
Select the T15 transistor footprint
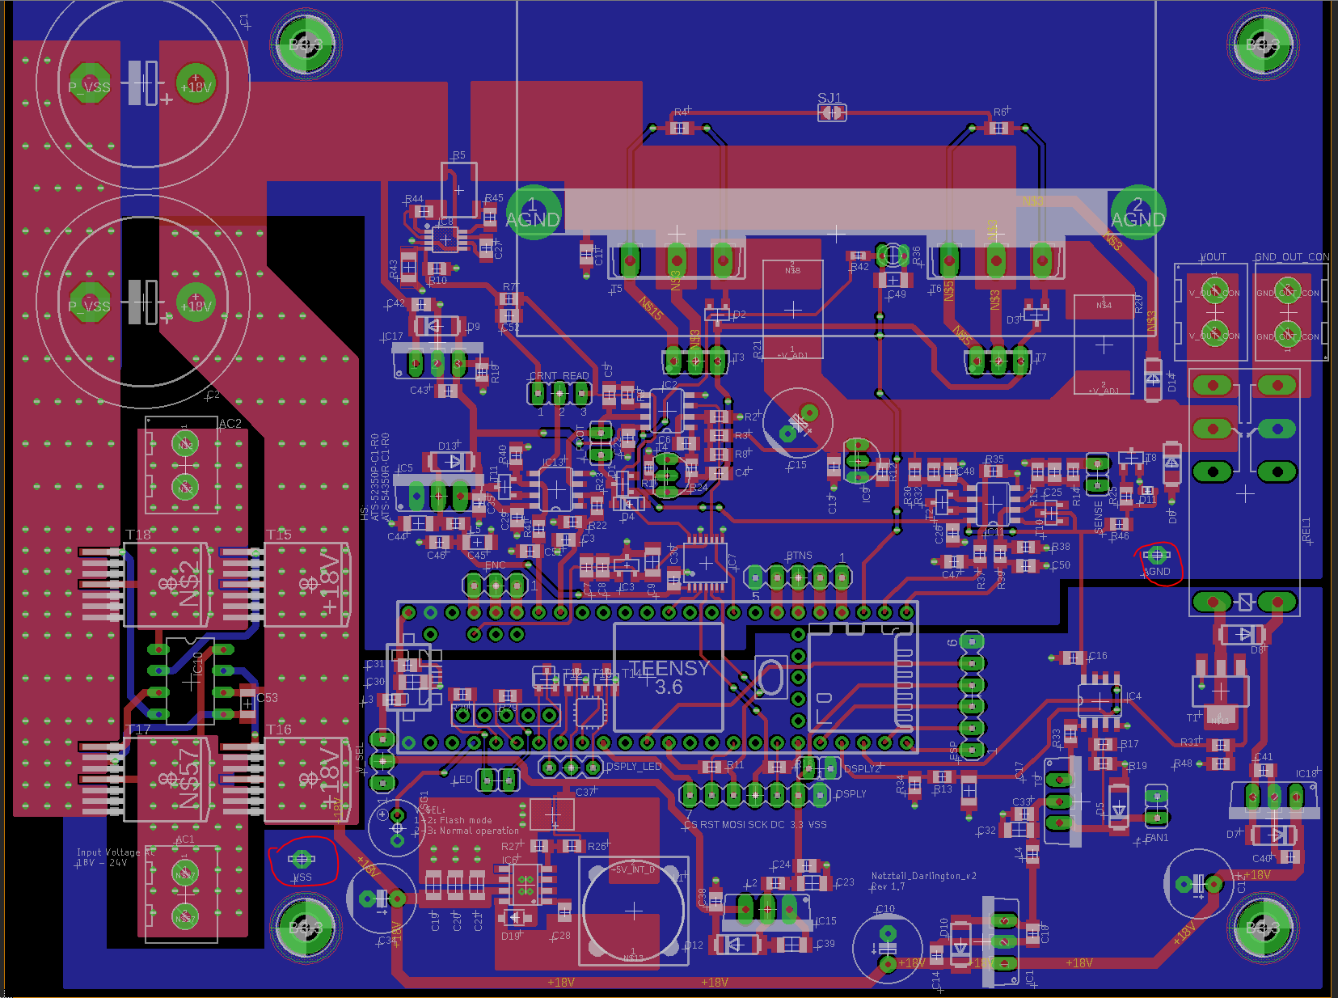point(286,584)
